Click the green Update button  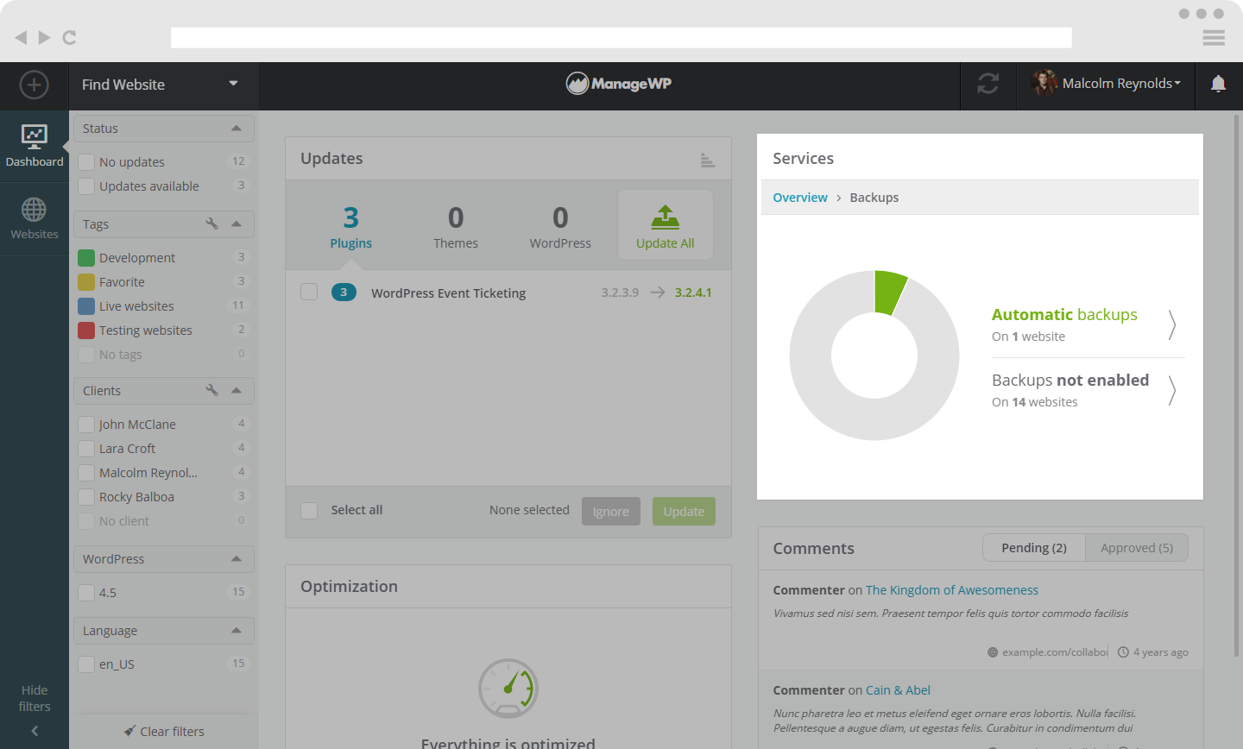[x=684, y=511]
